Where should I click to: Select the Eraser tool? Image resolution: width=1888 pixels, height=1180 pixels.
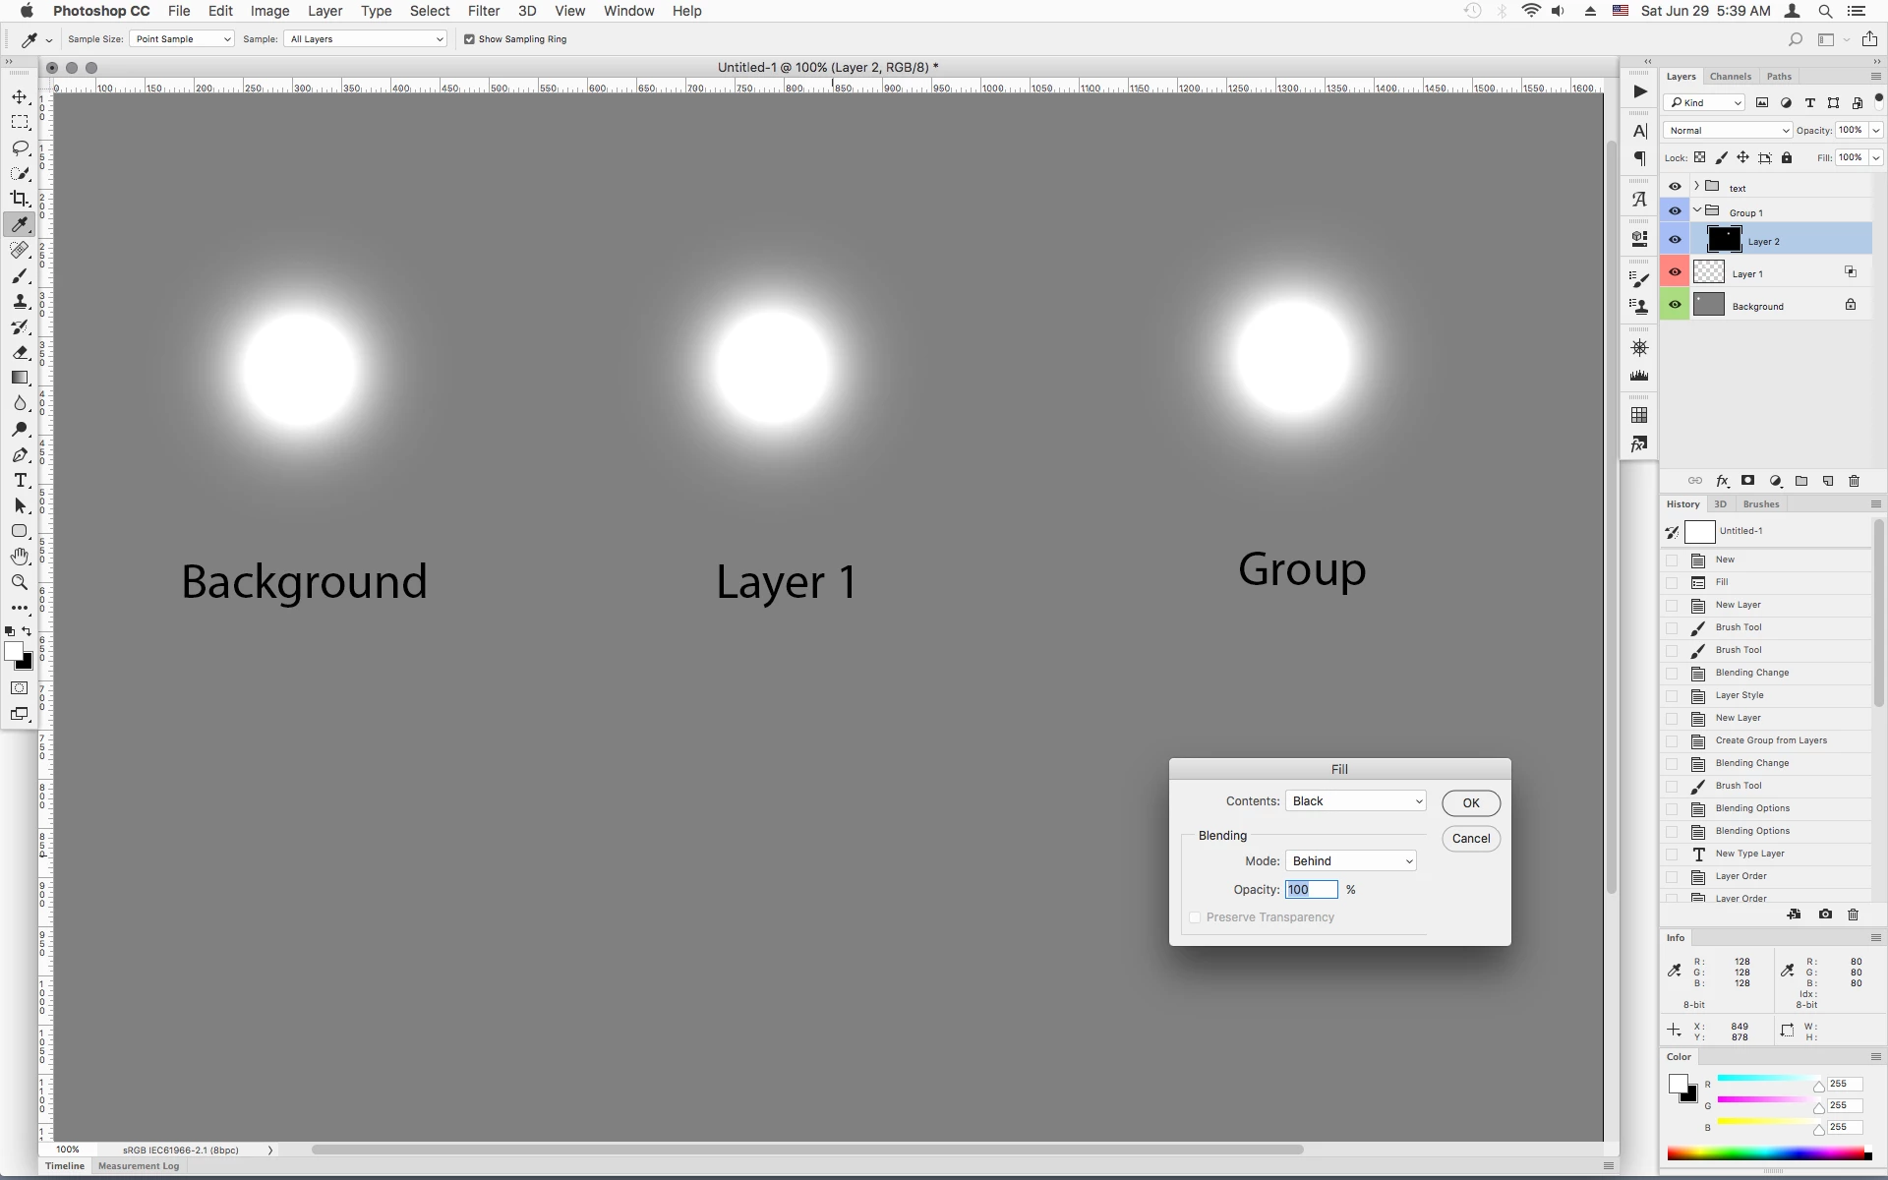[x=20, y=352]
